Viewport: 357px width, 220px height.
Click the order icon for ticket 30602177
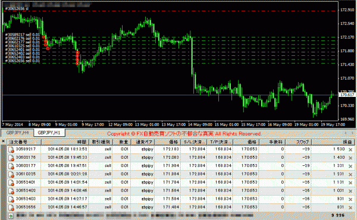pos(11,166)
